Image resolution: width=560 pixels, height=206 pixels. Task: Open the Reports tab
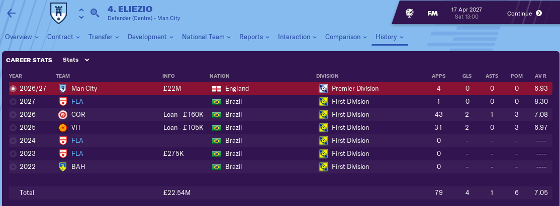coord(254,37)
